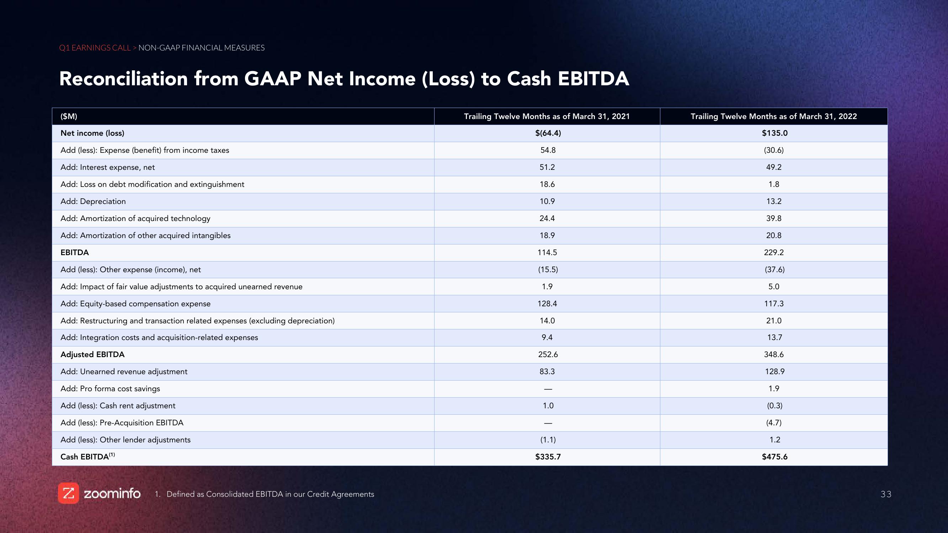Click header Trailing Twelve Months March 31, 2022
This screenshot has height=533, width=948.
click(x=773, y=116)
